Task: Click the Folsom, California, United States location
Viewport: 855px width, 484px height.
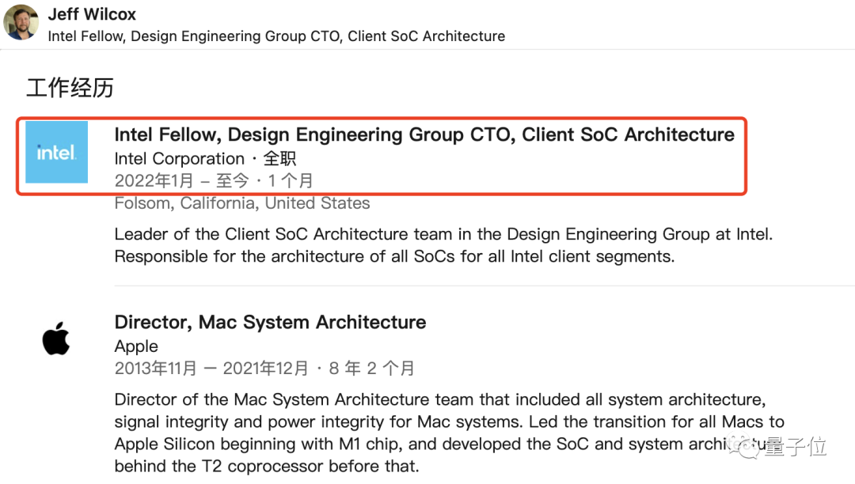Action: (x=242, y=203)
